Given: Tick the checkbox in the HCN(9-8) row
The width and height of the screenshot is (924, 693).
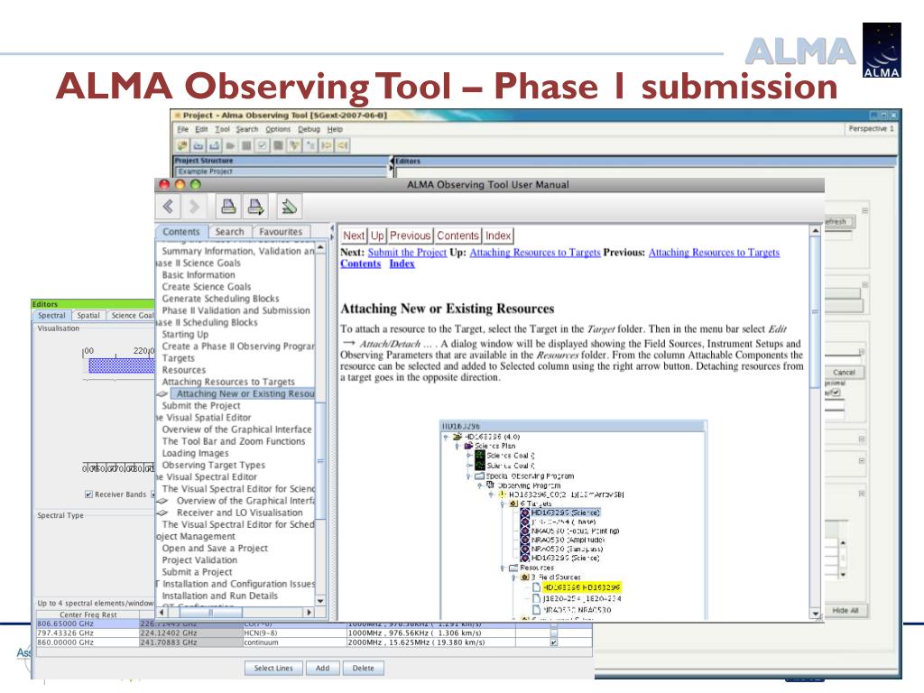Looking at the screenshot, I should pos(553,633).
